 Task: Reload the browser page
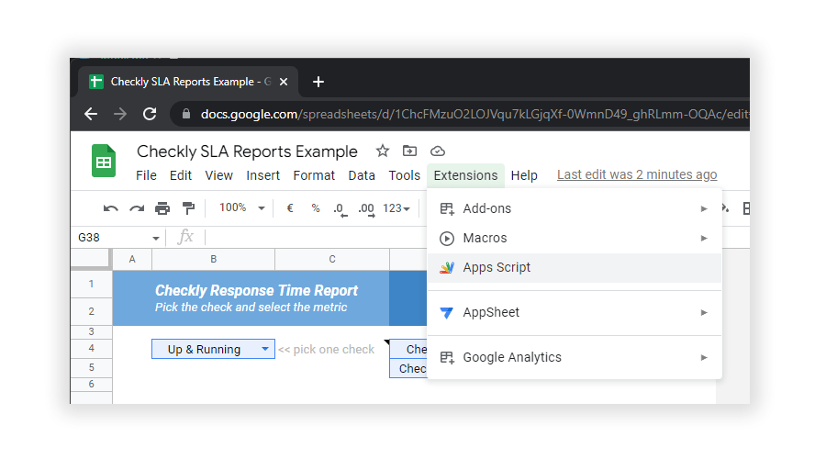(150, 114)
